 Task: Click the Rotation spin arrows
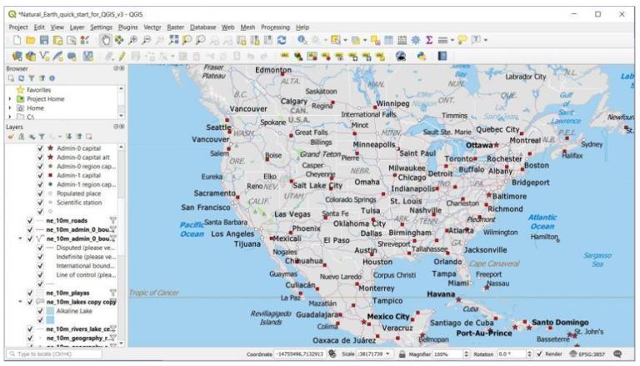click(x=529, y=354)
